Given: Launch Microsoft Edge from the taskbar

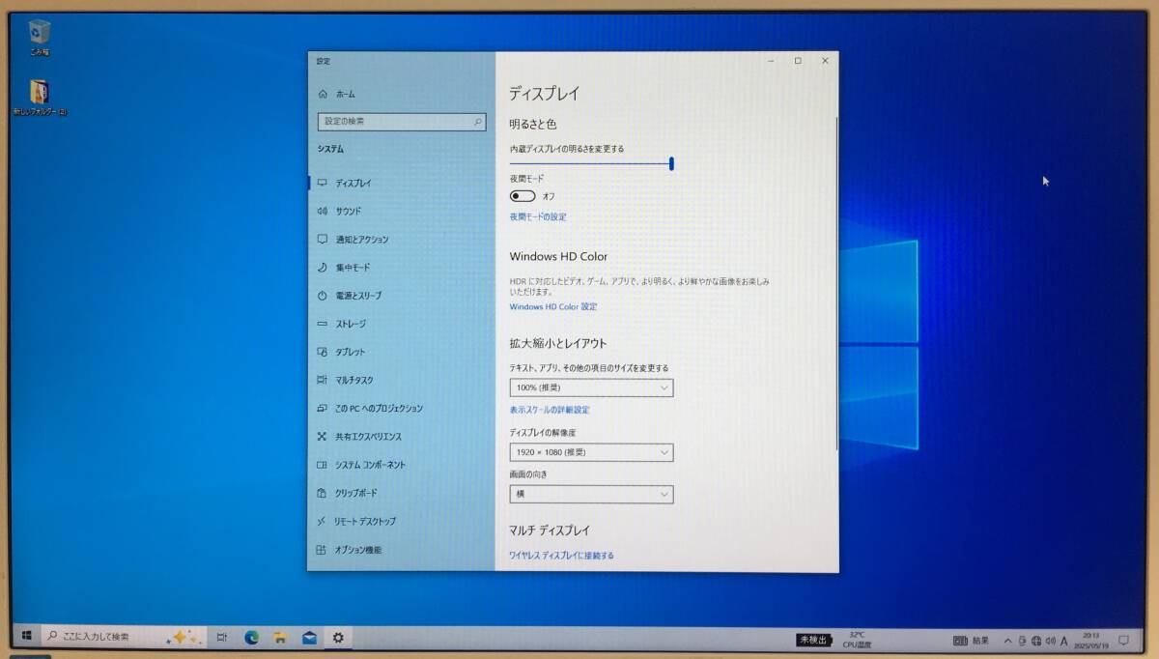Looking at the screenshot, I should [x=251, y=638].
